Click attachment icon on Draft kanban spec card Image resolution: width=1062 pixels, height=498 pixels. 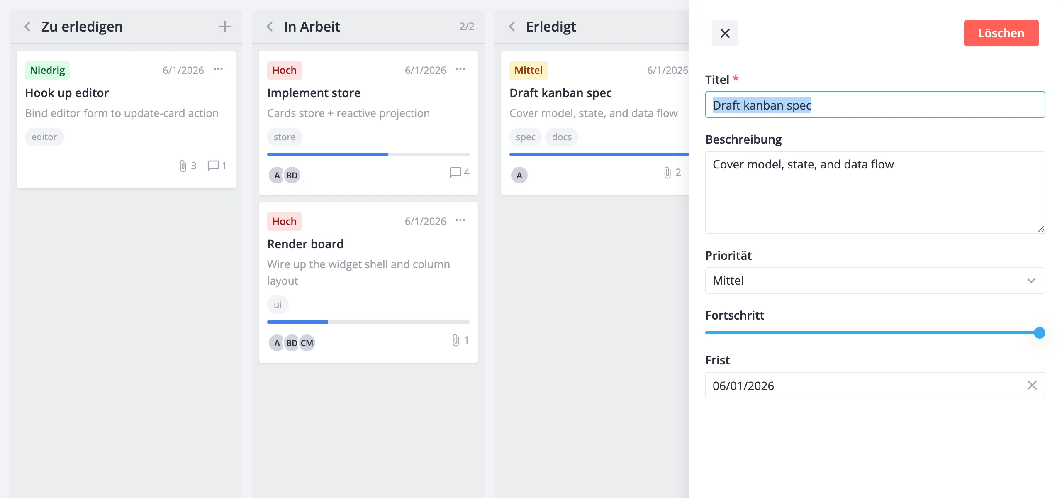pyautogui.click(x=667, y=172)
